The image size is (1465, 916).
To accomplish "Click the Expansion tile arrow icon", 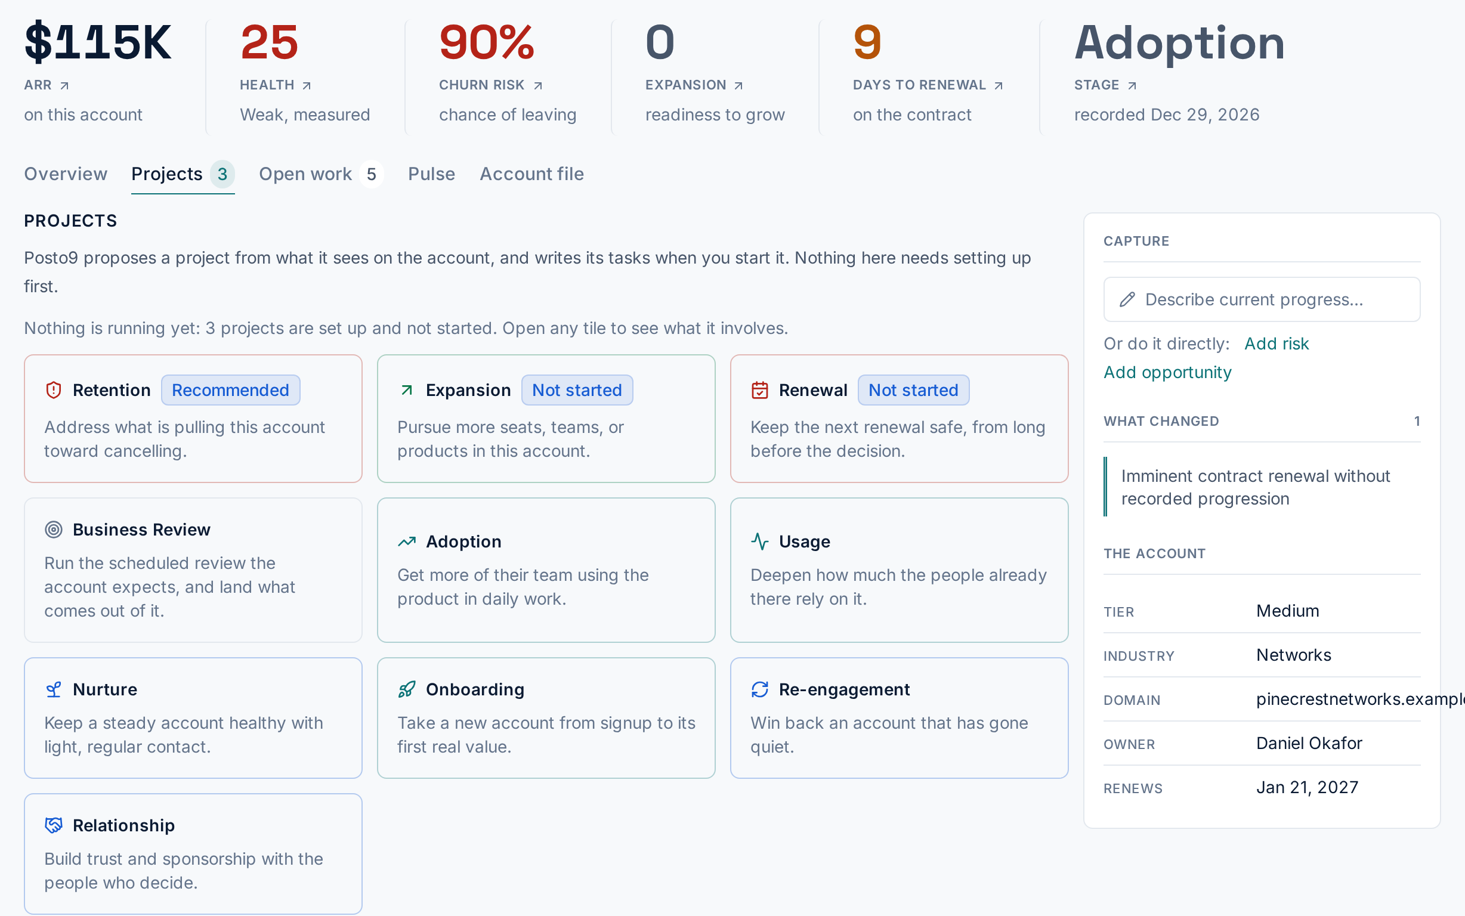I will pyautogui.click(x=407, y=390).
